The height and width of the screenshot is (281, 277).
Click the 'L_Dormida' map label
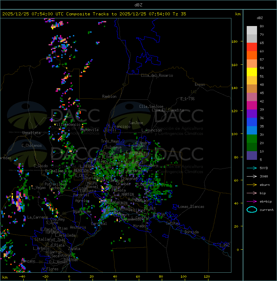[x=189, y=232]
